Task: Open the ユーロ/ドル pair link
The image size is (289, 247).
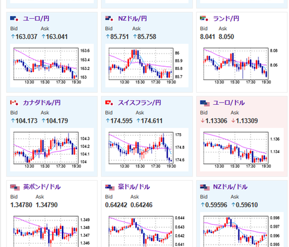Action: click(229, 103)
